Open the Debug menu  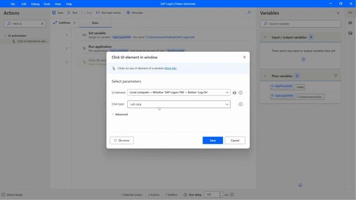[35, 4]
